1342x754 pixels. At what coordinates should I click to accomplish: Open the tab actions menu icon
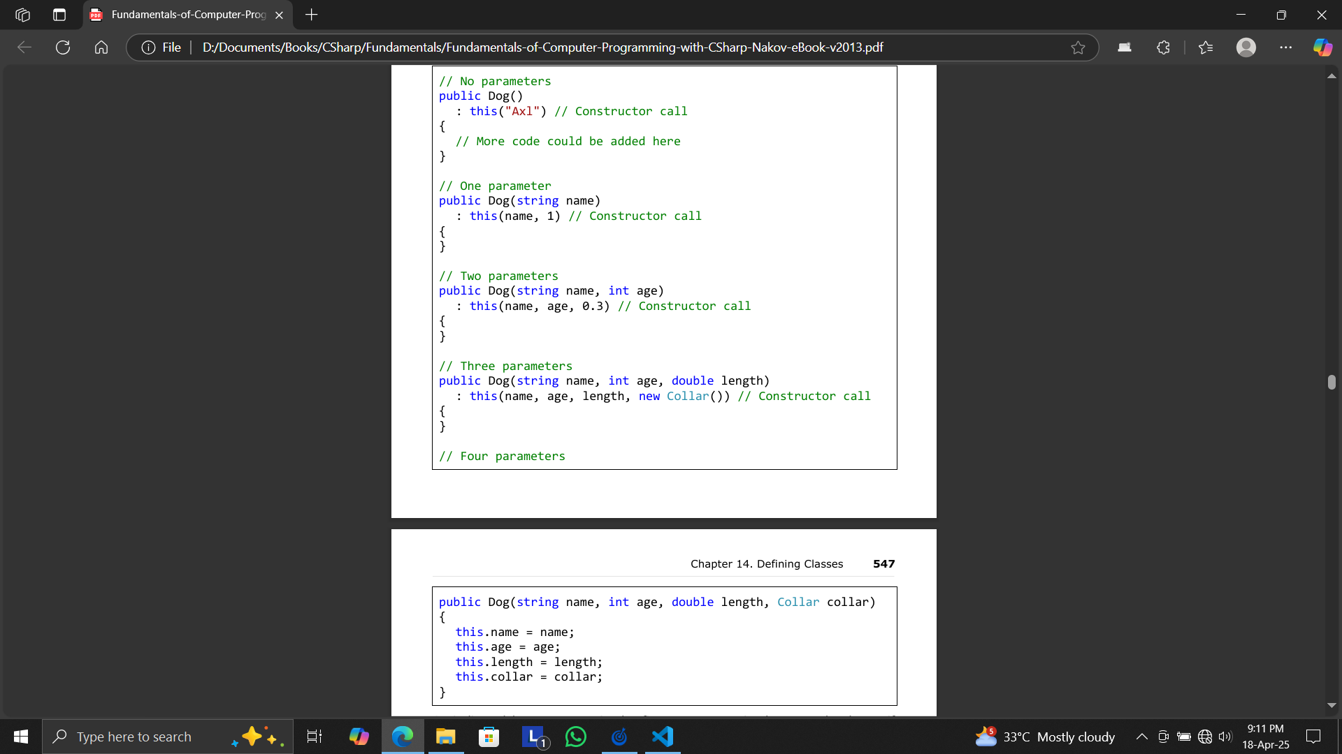59,15
